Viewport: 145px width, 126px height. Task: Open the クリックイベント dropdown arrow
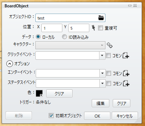[102, 55]
